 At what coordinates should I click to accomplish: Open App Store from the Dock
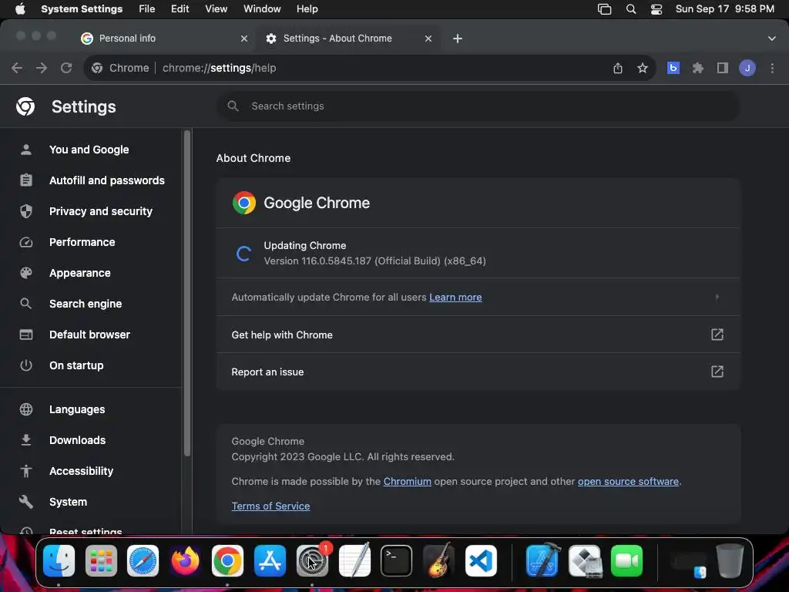point(270,561)
